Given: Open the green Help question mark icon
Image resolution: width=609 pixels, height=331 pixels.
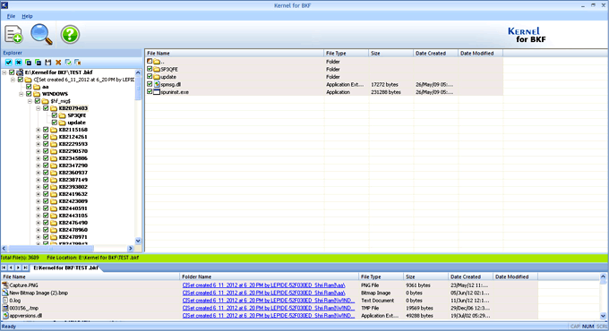Looking at the screenshot, I should tap(70, 34).
